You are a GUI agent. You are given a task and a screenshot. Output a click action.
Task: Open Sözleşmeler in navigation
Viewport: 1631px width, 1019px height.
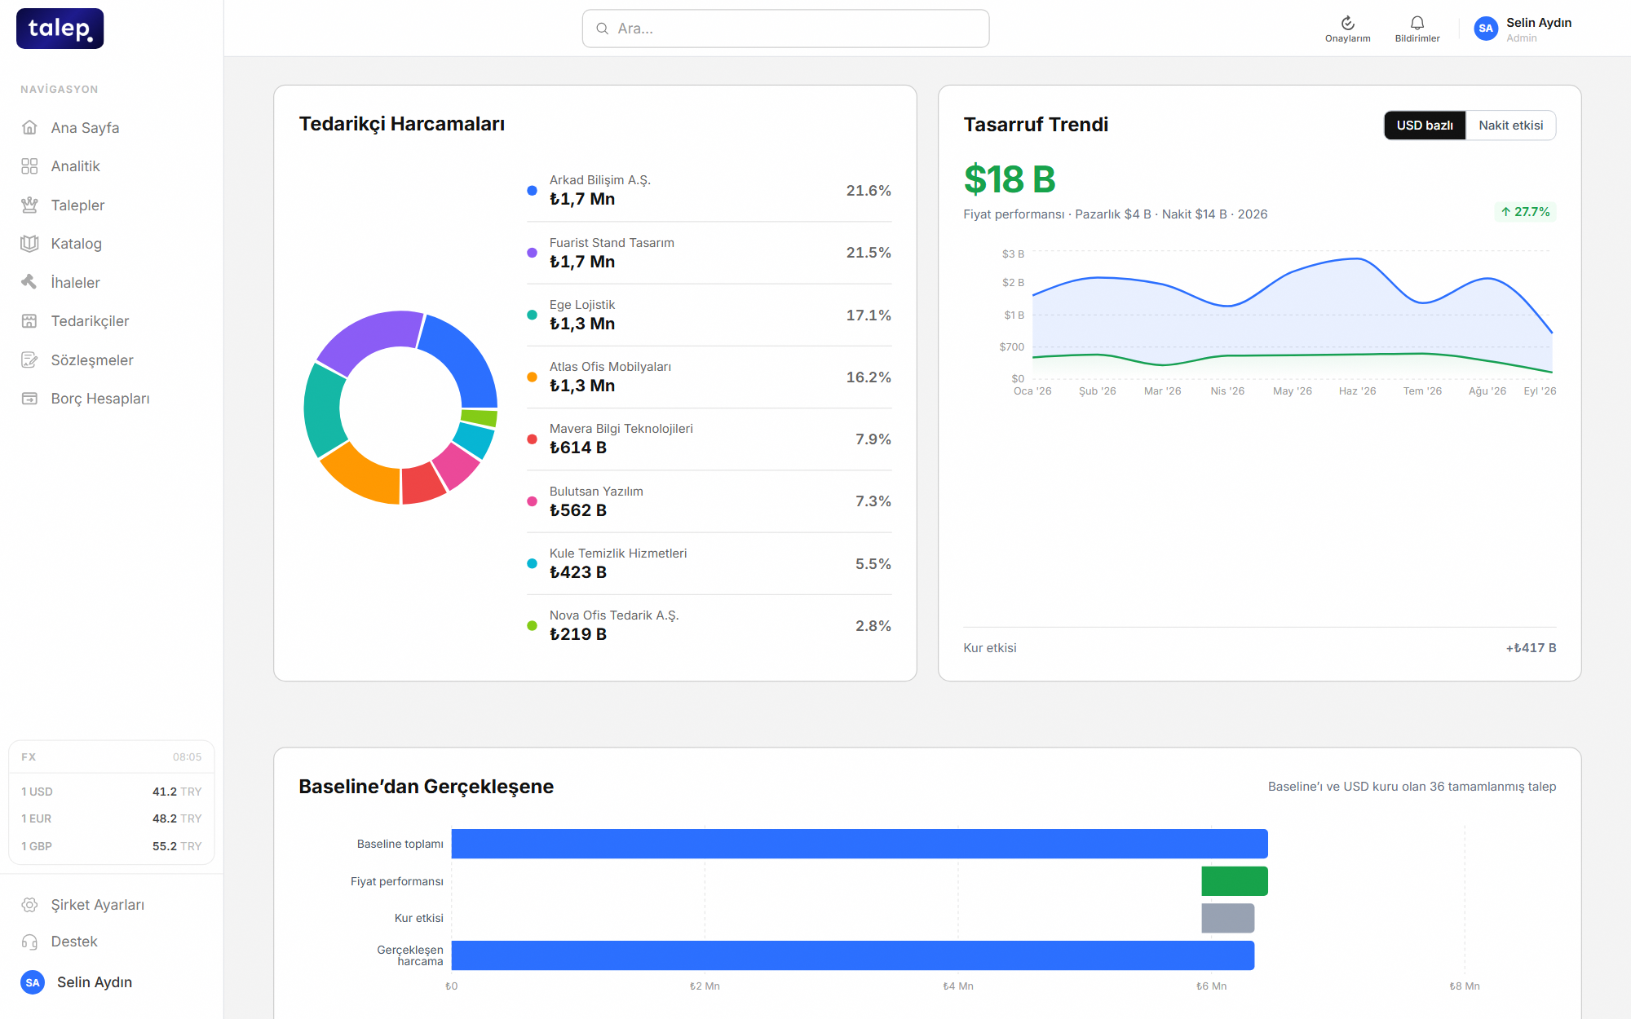(x=92, y=360)
